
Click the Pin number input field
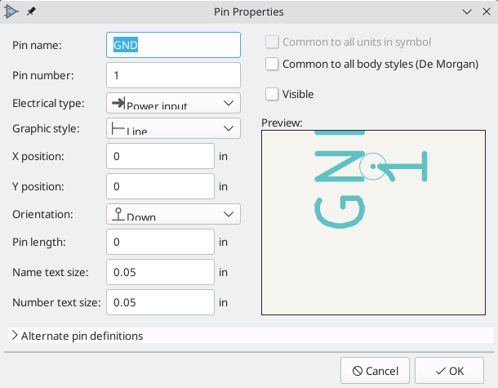coord(173,75)
